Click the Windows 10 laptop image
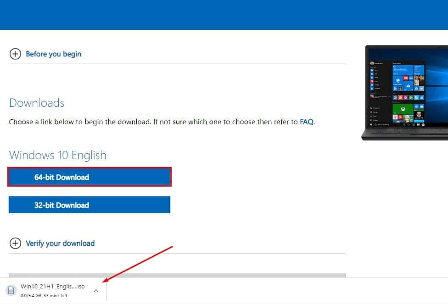This screenshot has height=304, width=448. click(404, 93)
